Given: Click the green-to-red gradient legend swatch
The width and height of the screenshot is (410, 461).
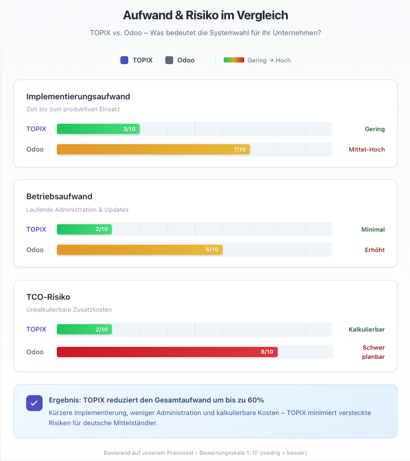Looking at the screenshot, I should [233, 60].
